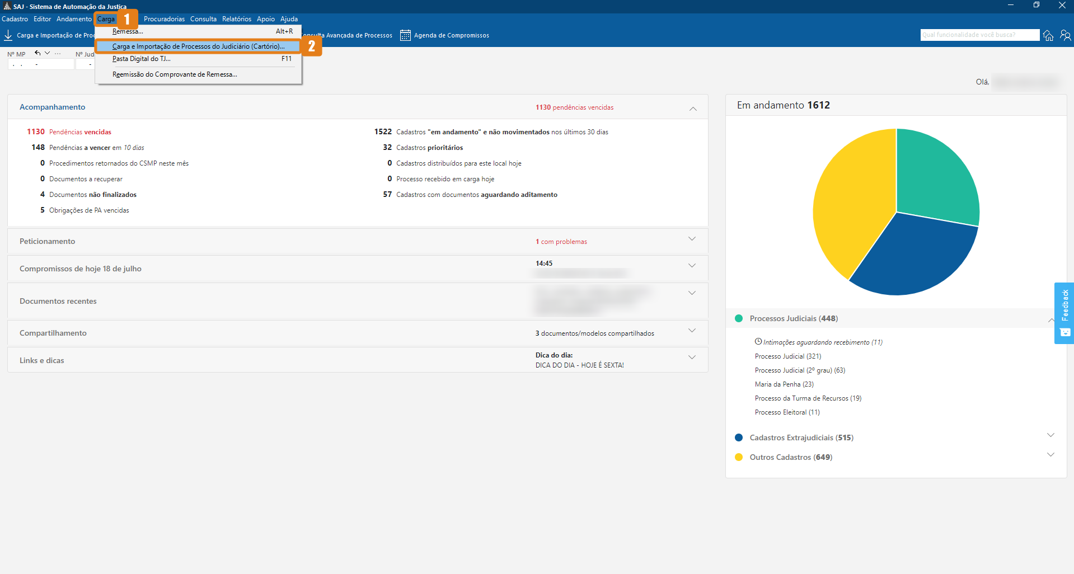Expand Outros Cadastros section
The image size is (1074, 574).
click(1050, 455)
